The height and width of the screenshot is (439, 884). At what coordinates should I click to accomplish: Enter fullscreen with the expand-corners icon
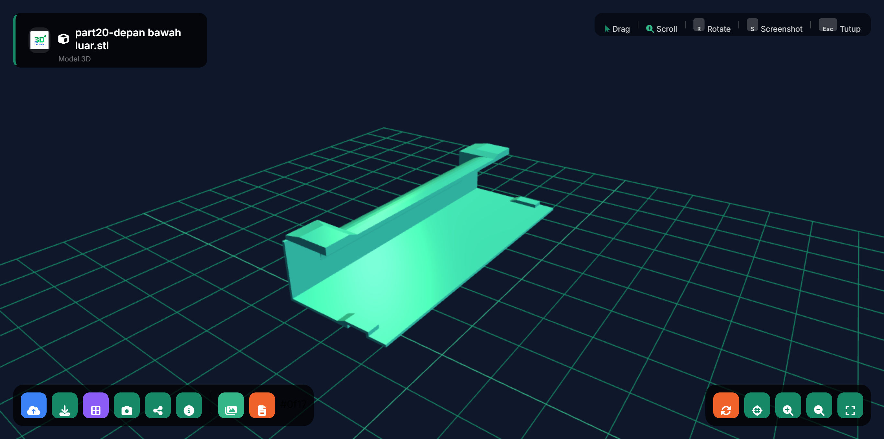[850, 405]
